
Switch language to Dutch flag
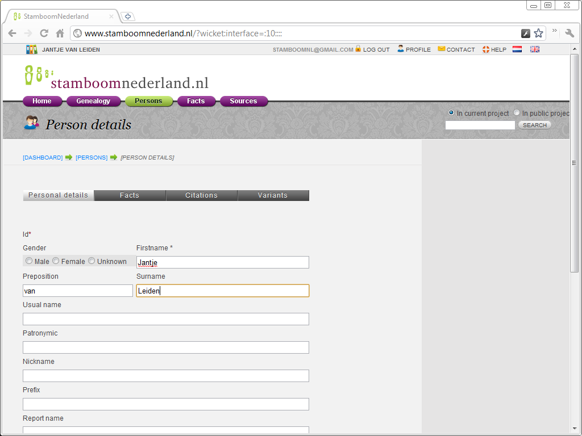click(517, 49)
